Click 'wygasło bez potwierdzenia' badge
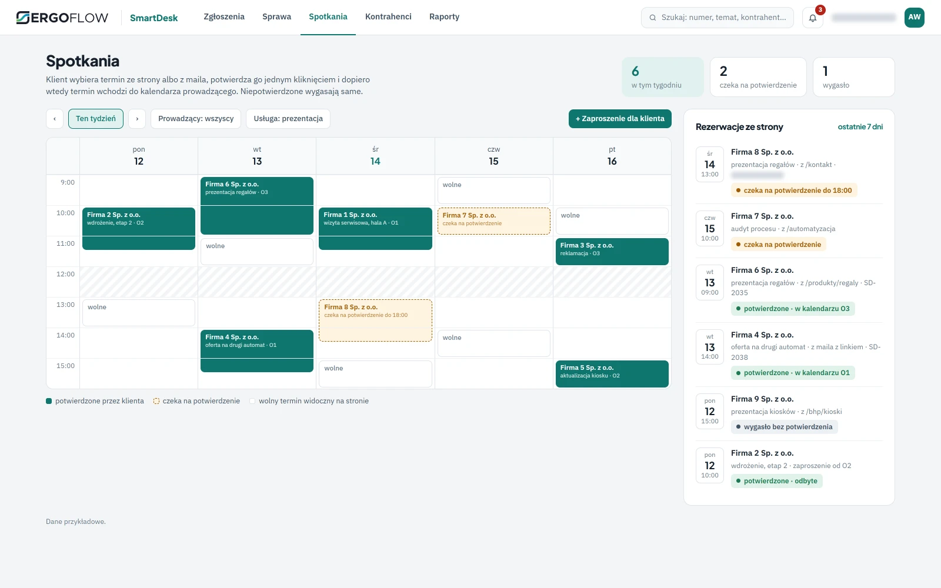Image resolution: width=941 pixels, height=588 pixels. point(785,427)
